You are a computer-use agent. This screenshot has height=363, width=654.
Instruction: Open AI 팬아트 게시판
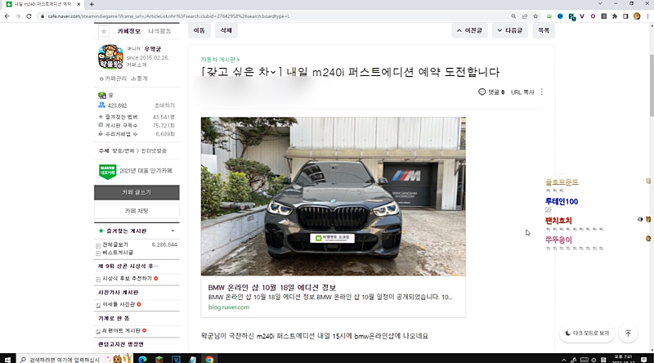(121, 330)
